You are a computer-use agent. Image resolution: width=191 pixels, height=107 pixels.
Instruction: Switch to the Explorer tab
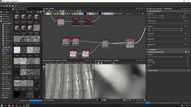[6, 9]
